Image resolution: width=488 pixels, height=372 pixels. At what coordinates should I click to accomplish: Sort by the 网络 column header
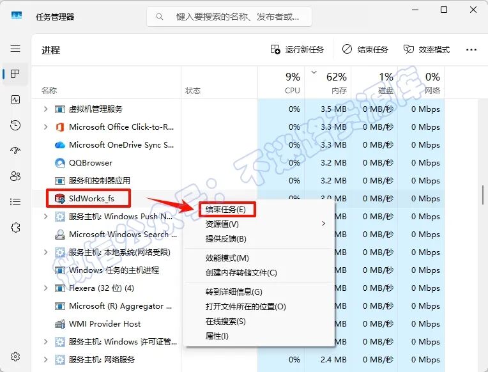421,82
